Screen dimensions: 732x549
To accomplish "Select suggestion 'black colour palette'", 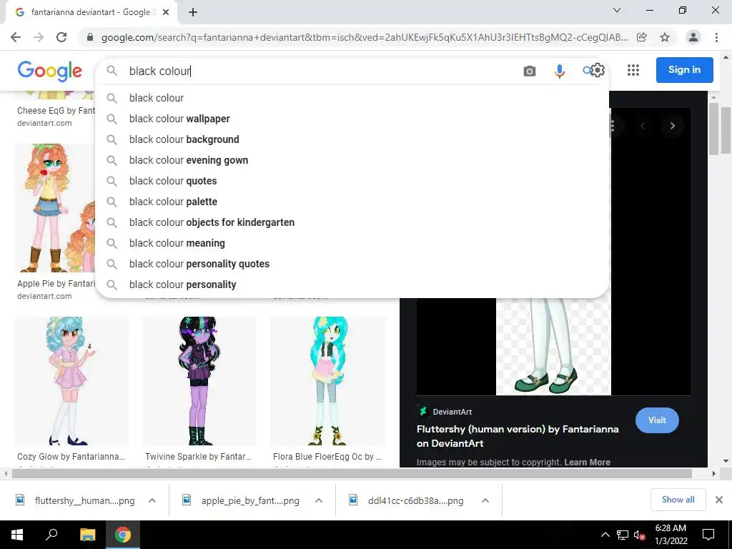I will click(352, 202).
